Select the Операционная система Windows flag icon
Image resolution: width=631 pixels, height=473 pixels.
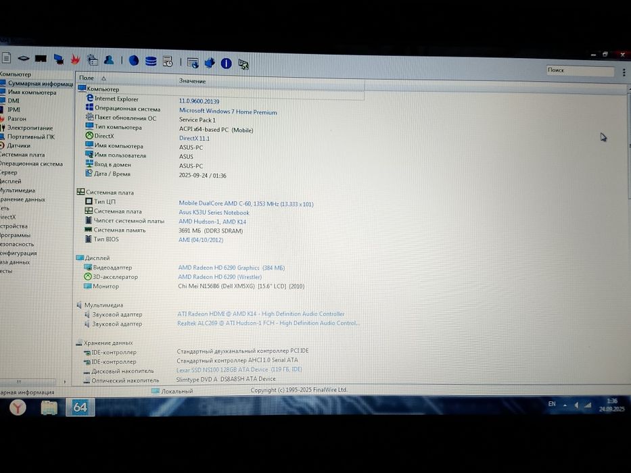pyautogui.click(x=89, y=108)
